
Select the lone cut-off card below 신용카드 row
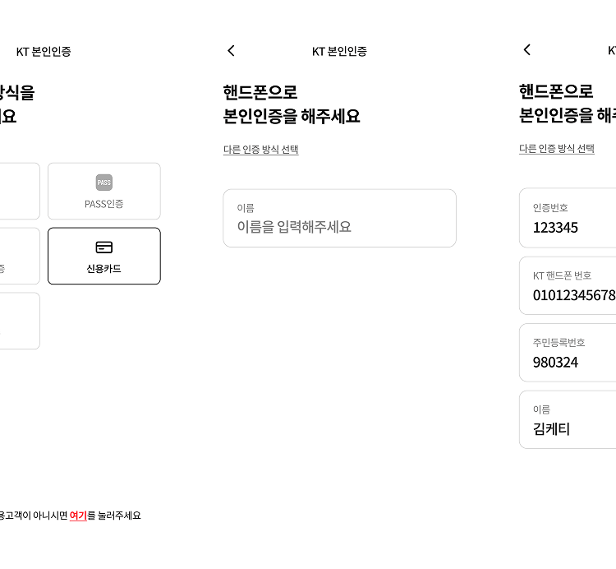pos(20,321)
